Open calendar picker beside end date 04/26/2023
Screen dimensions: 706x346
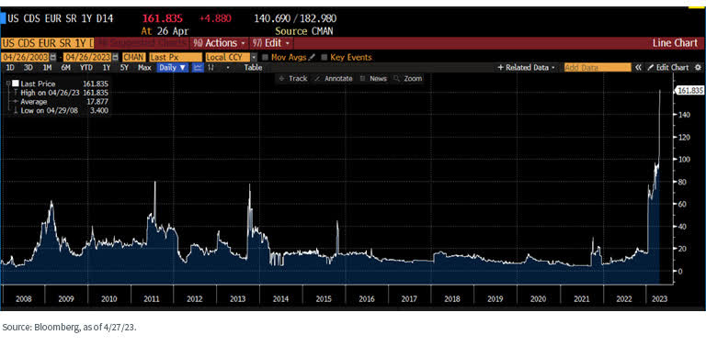(x=116, y=58)
